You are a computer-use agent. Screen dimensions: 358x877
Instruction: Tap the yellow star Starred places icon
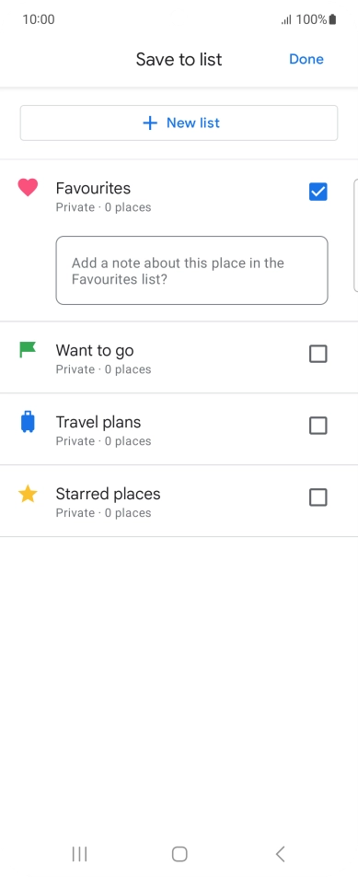pos(28,494)
